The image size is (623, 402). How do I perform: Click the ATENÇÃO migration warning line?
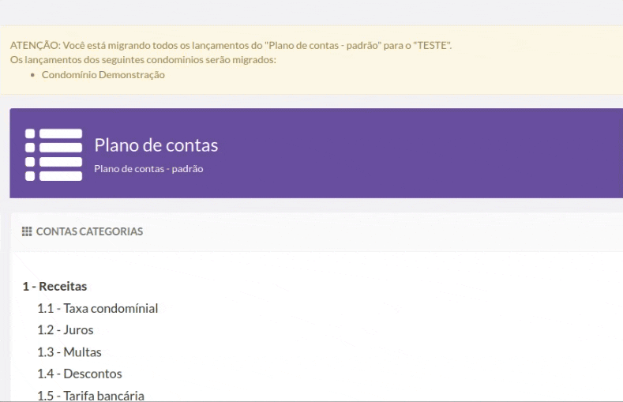tap(231, 46)
